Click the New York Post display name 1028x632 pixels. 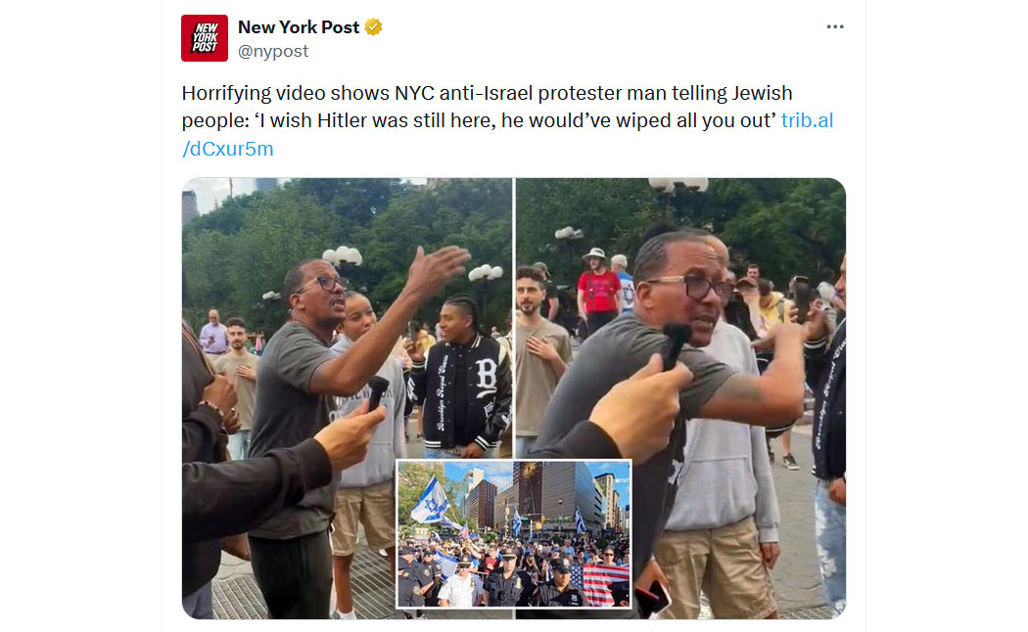pyautogui.click(x=299, y=27)
